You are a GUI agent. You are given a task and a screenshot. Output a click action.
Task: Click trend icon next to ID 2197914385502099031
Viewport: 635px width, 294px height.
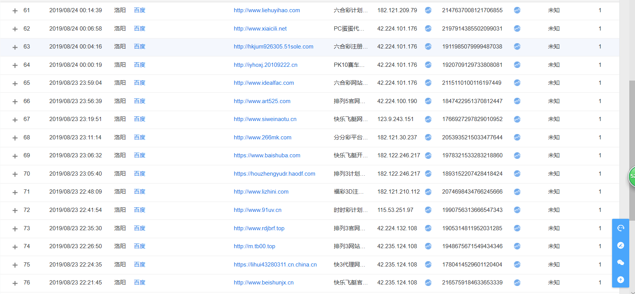517,29
